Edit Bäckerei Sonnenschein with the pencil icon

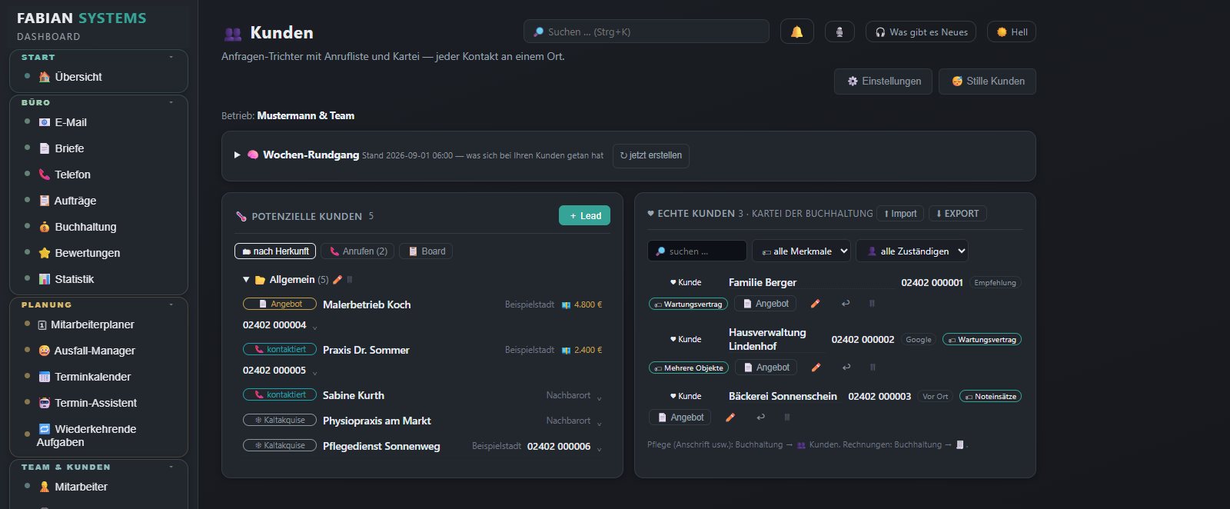tap(730, 418)
